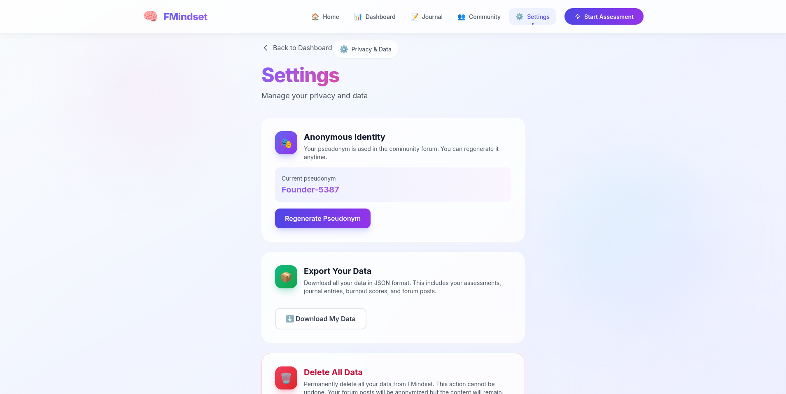Click the Founder-5387 pseudonym field
This screenshot has height=394, width=786.
tap(393, 185)
